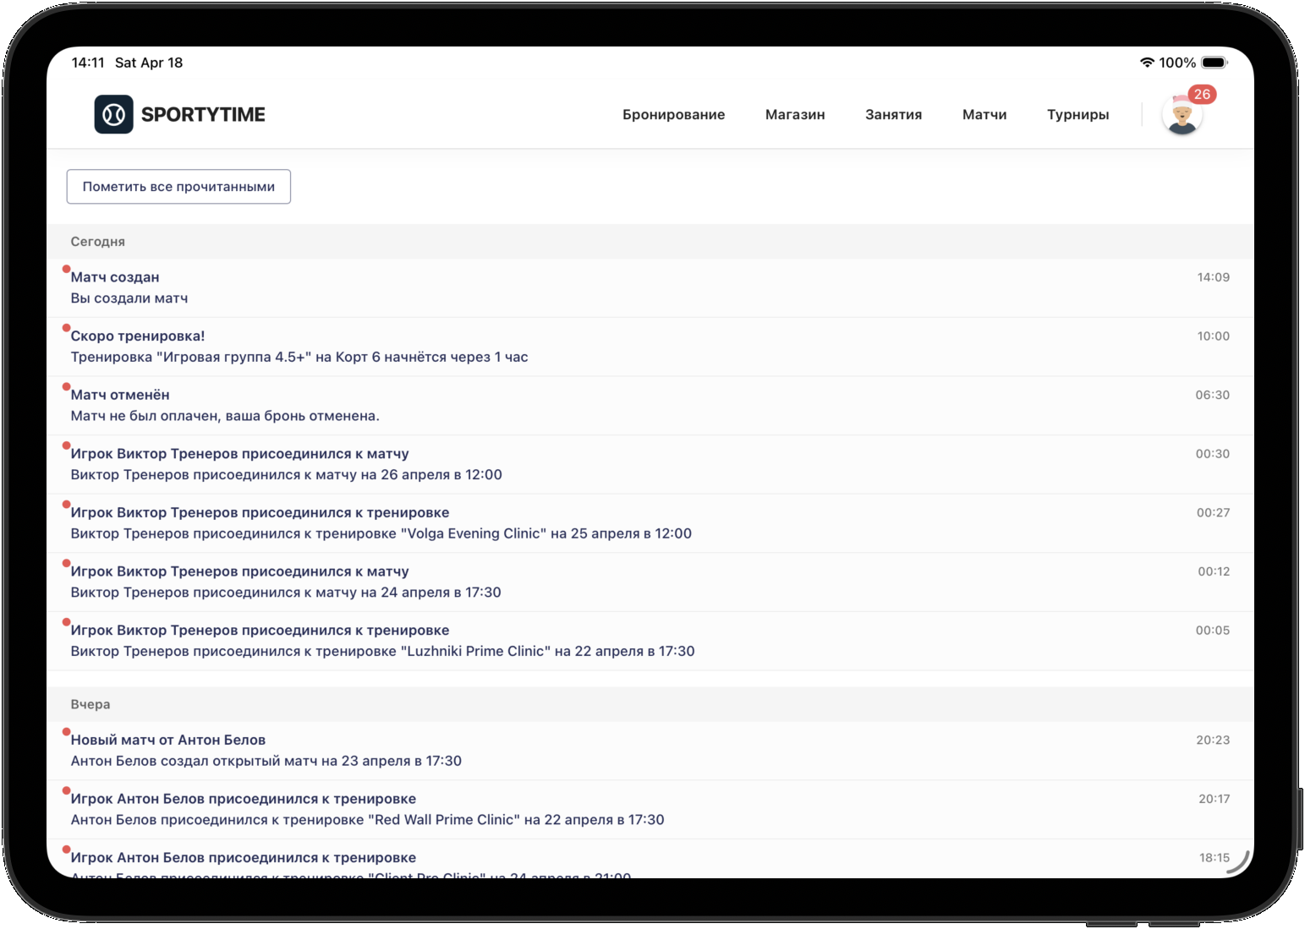This screenshot has width=1305, height=929.
Task: Click the unread dot on Матч создан
Action: 66,270
